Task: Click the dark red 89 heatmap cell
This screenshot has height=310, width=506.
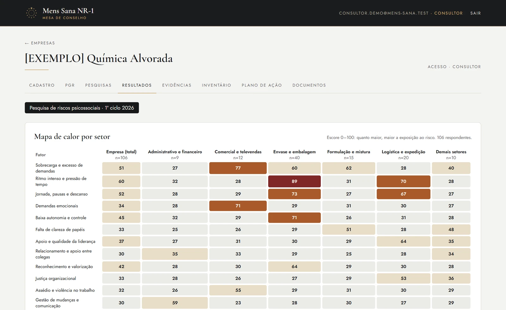Action: point(294,181)
